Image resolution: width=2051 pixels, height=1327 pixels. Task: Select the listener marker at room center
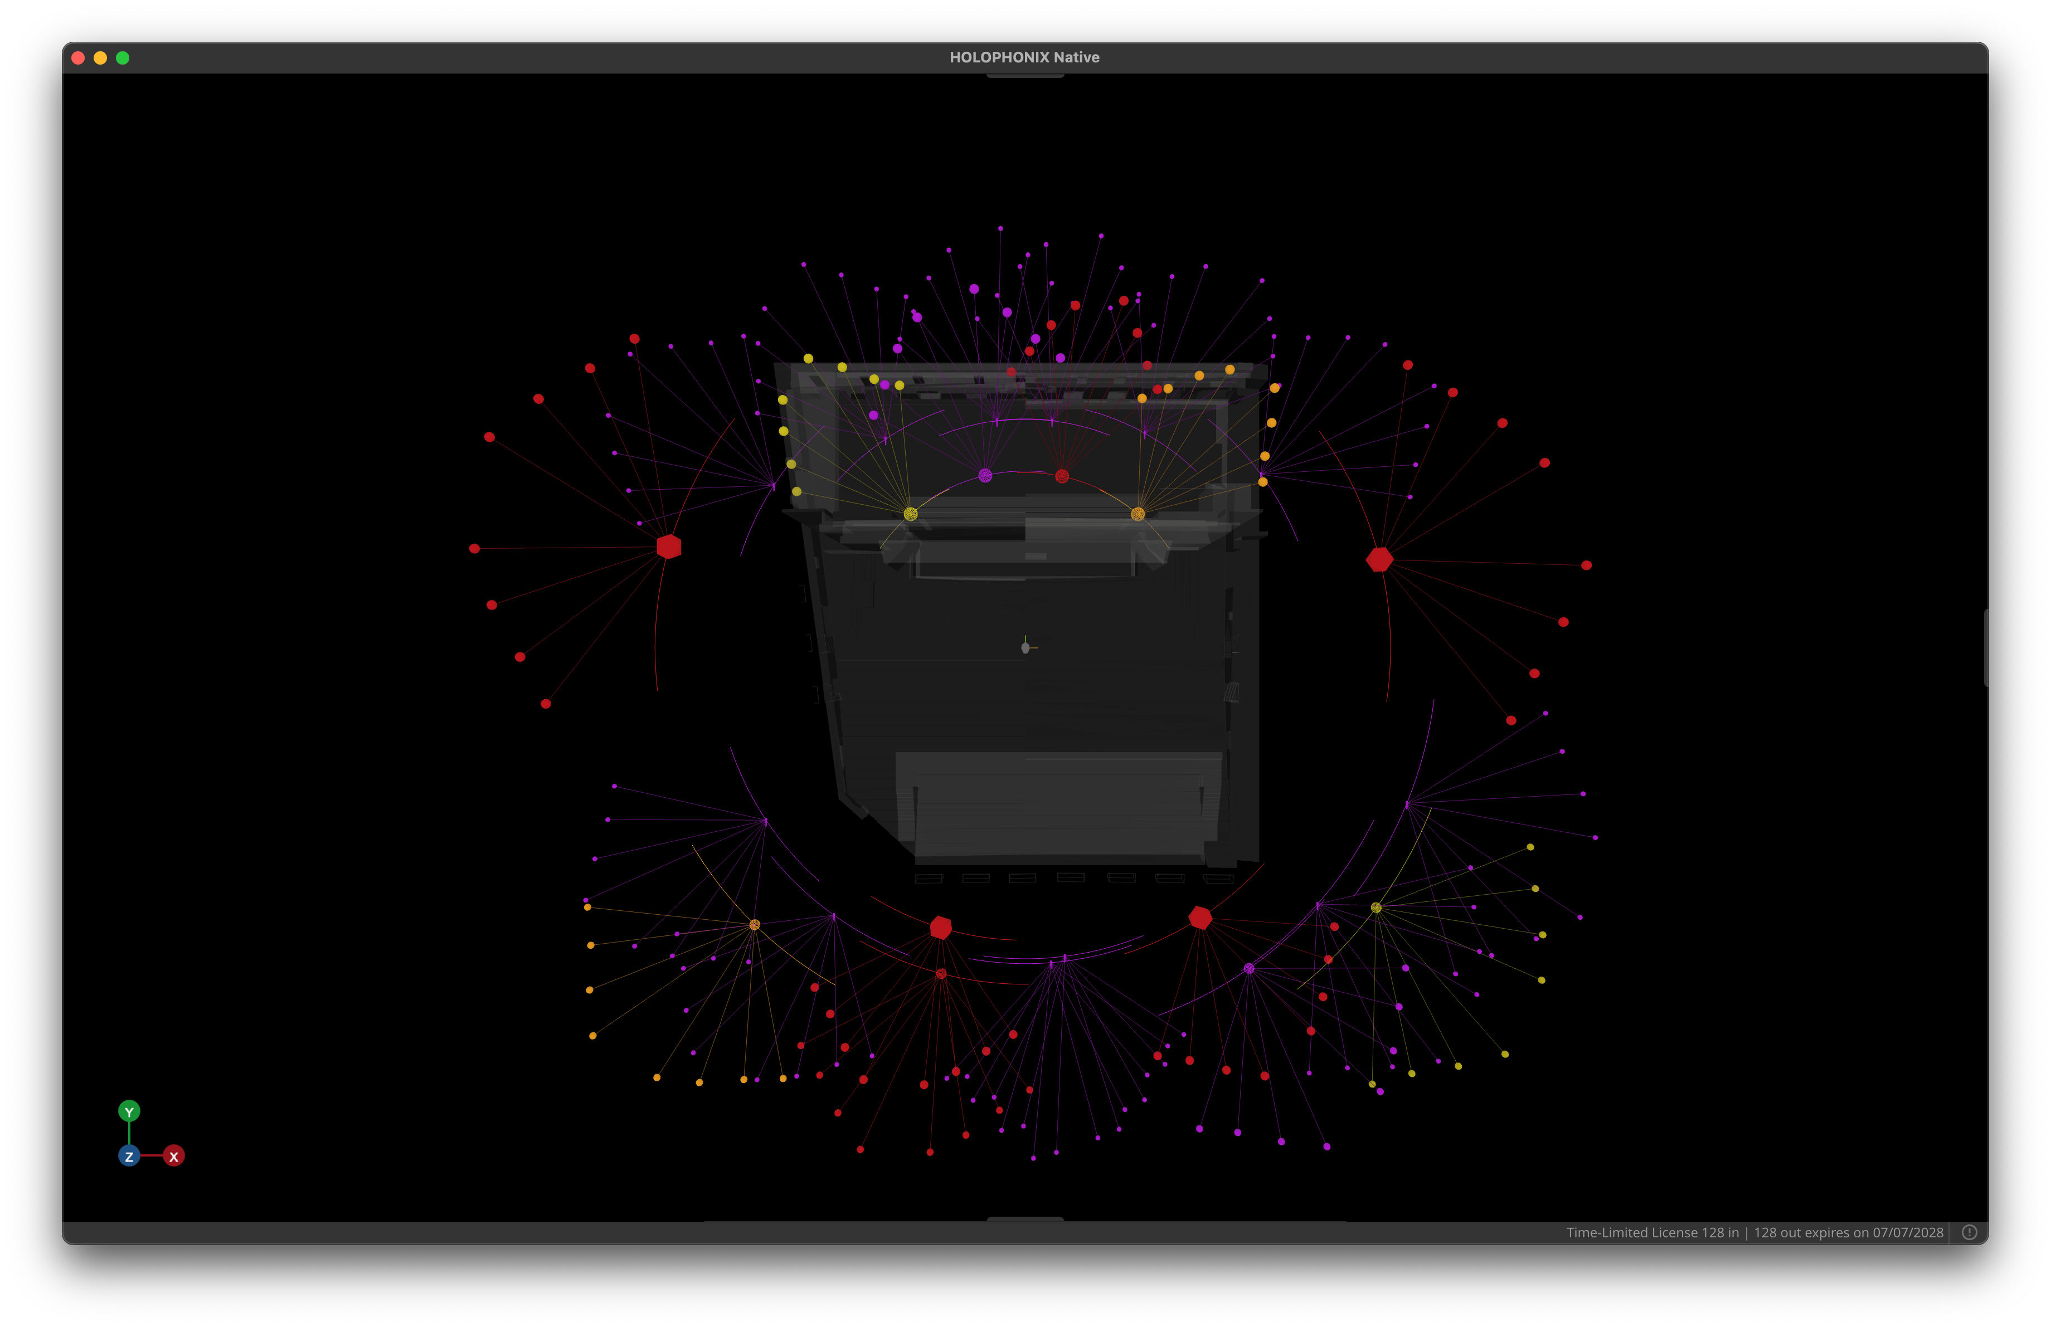pos(1025,647)
